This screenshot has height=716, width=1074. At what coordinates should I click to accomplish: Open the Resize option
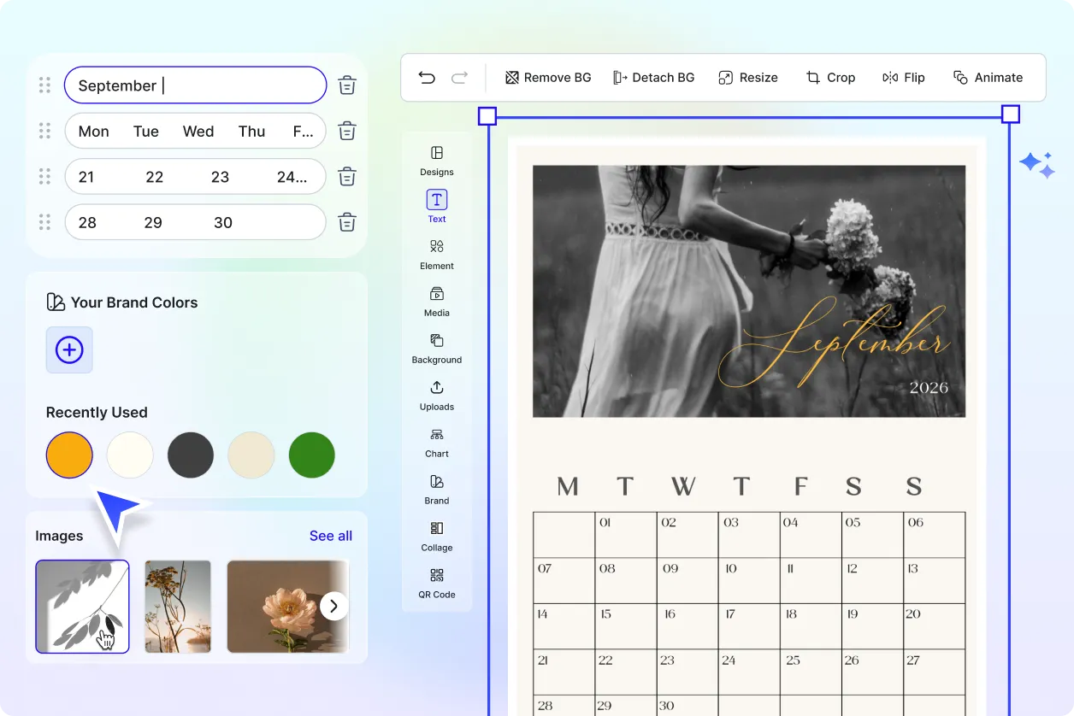(748, 78)
